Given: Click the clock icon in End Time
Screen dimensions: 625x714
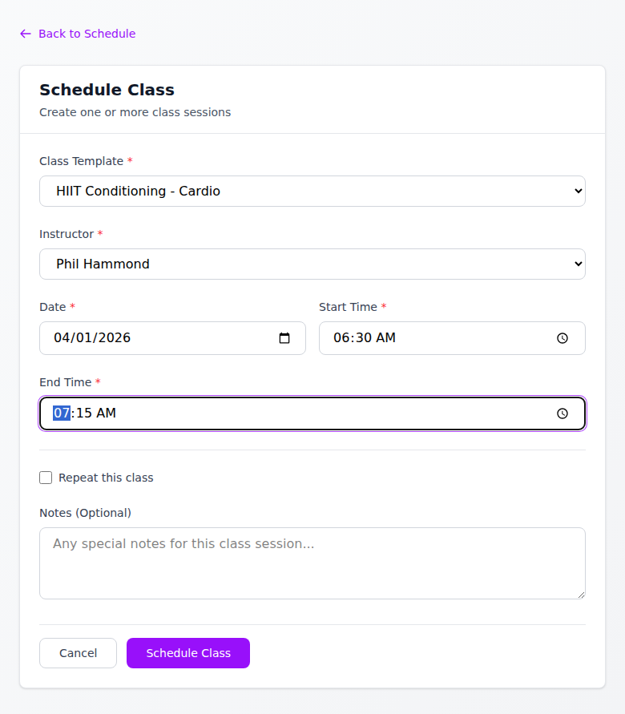Looking at the screenshot, I should pos(562,413).
